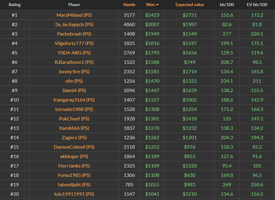
Task: Open 3a_6eJIapycb (PS) player link
Action: click(x=74, y=25)
